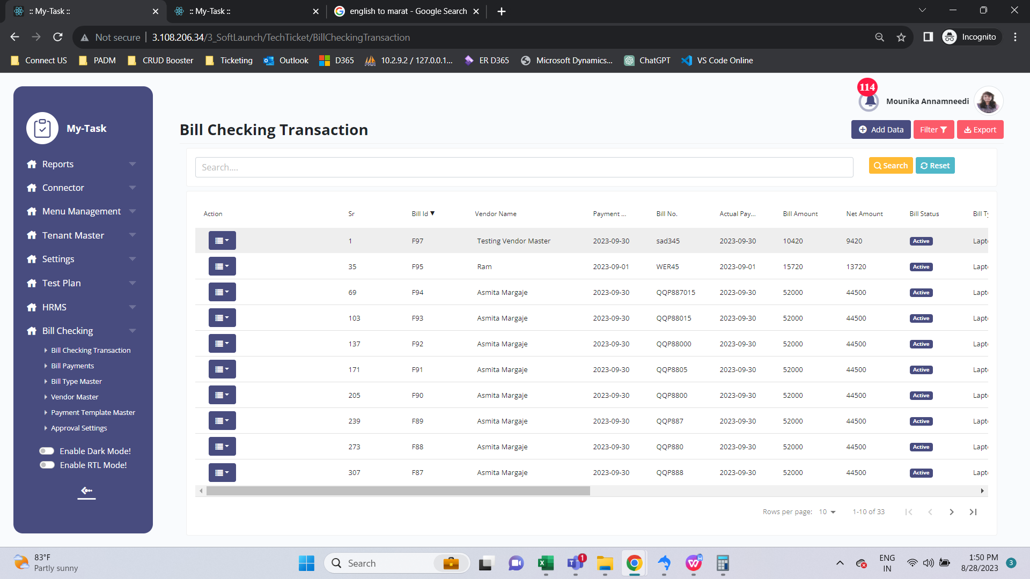Jump to last page of table

[973, 512]
